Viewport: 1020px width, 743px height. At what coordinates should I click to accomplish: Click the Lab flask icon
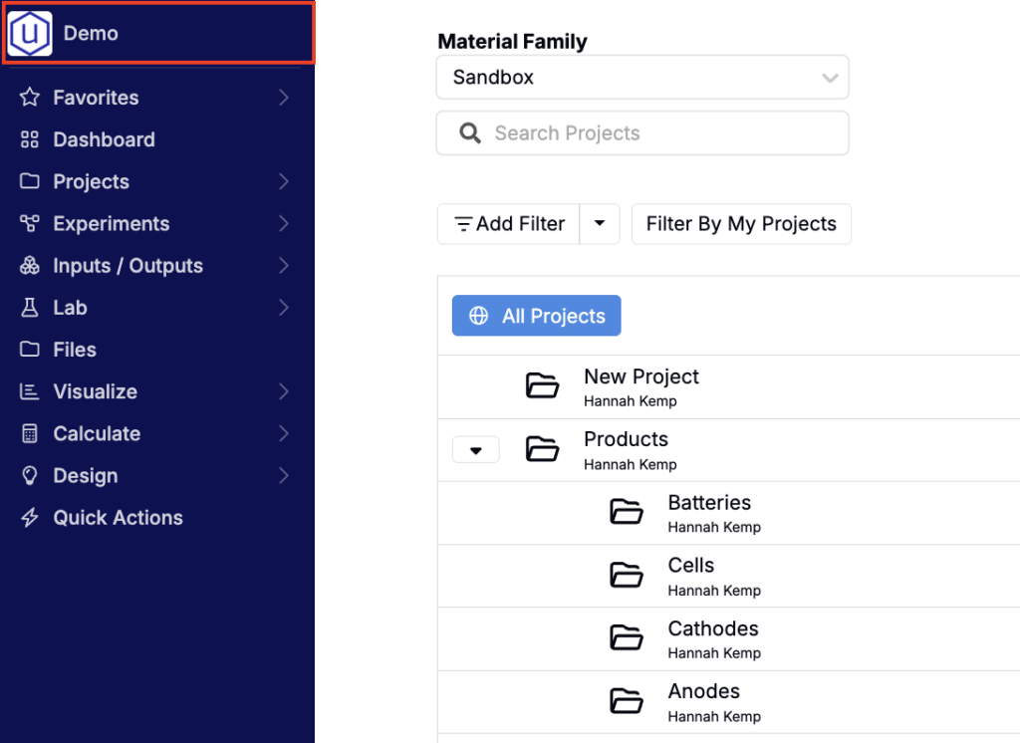click(x=30, y=308)
